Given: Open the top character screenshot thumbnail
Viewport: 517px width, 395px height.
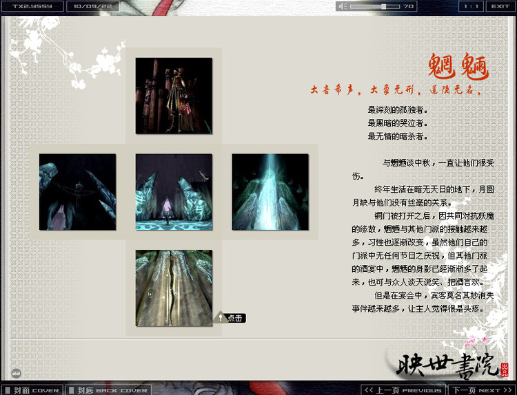Looking at the screenshot, I should click(174, 96).
